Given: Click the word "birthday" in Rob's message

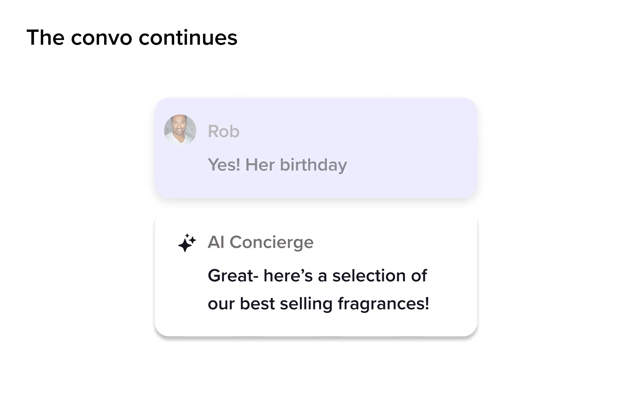Looking at the screenshot, I should pyautogui.click(x=313, y=165).
